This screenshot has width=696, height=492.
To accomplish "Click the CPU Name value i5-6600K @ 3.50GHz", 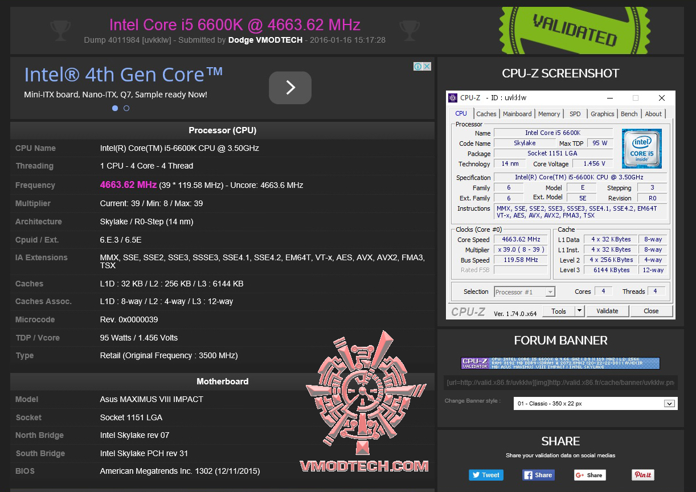I will (x=179, y=148).
